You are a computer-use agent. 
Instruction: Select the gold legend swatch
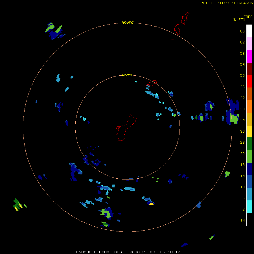[249, 119]
